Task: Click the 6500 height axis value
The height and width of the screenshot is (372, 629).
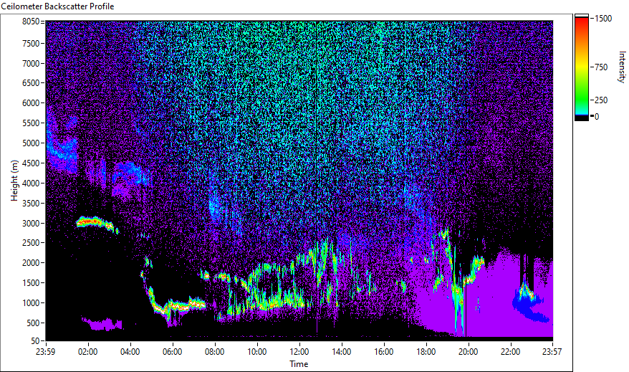Action: (31, 83)
